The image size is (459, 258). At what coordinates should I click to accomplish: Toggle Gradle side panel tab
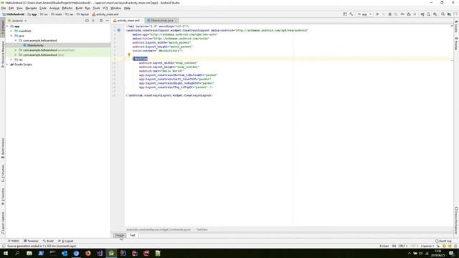pyautogui.click(x=456, y=27)
